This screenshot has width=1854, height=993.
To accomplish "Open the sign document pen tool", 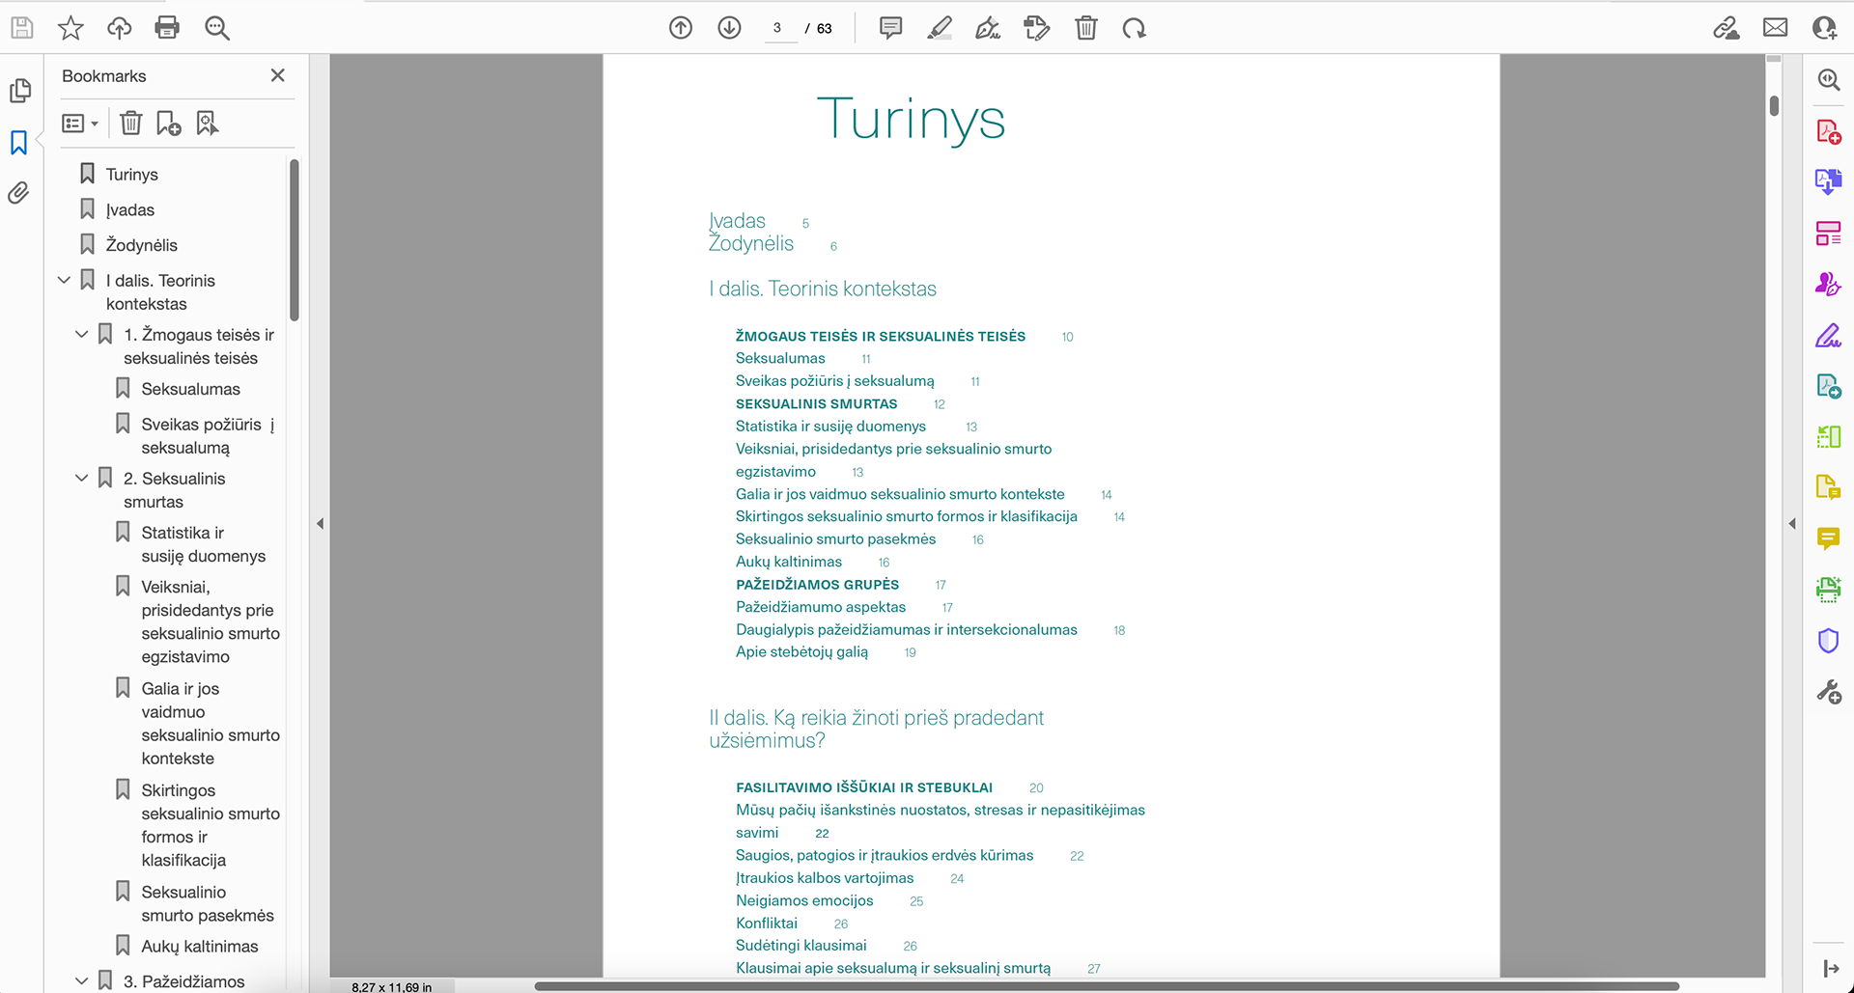I will click(x=988, y=28).
